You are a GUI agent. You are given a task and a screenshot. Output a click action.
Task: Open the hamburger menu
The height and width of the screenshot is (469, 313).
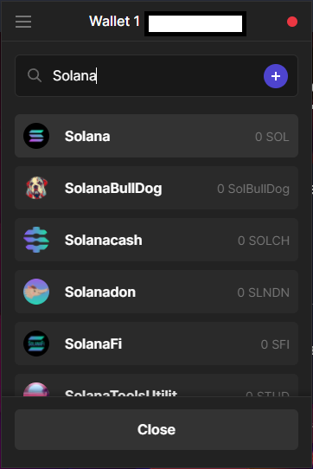23,22
